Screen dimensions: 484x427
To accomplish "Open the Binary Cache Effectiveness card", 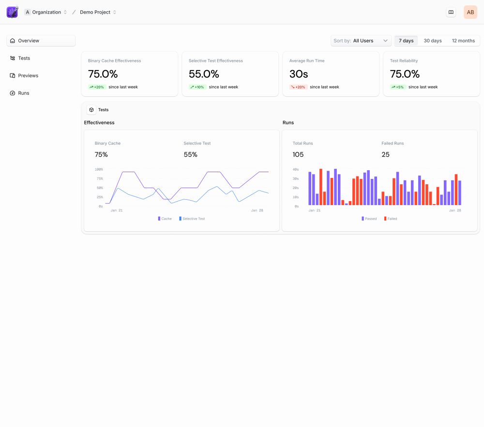I will pos(130,74).
